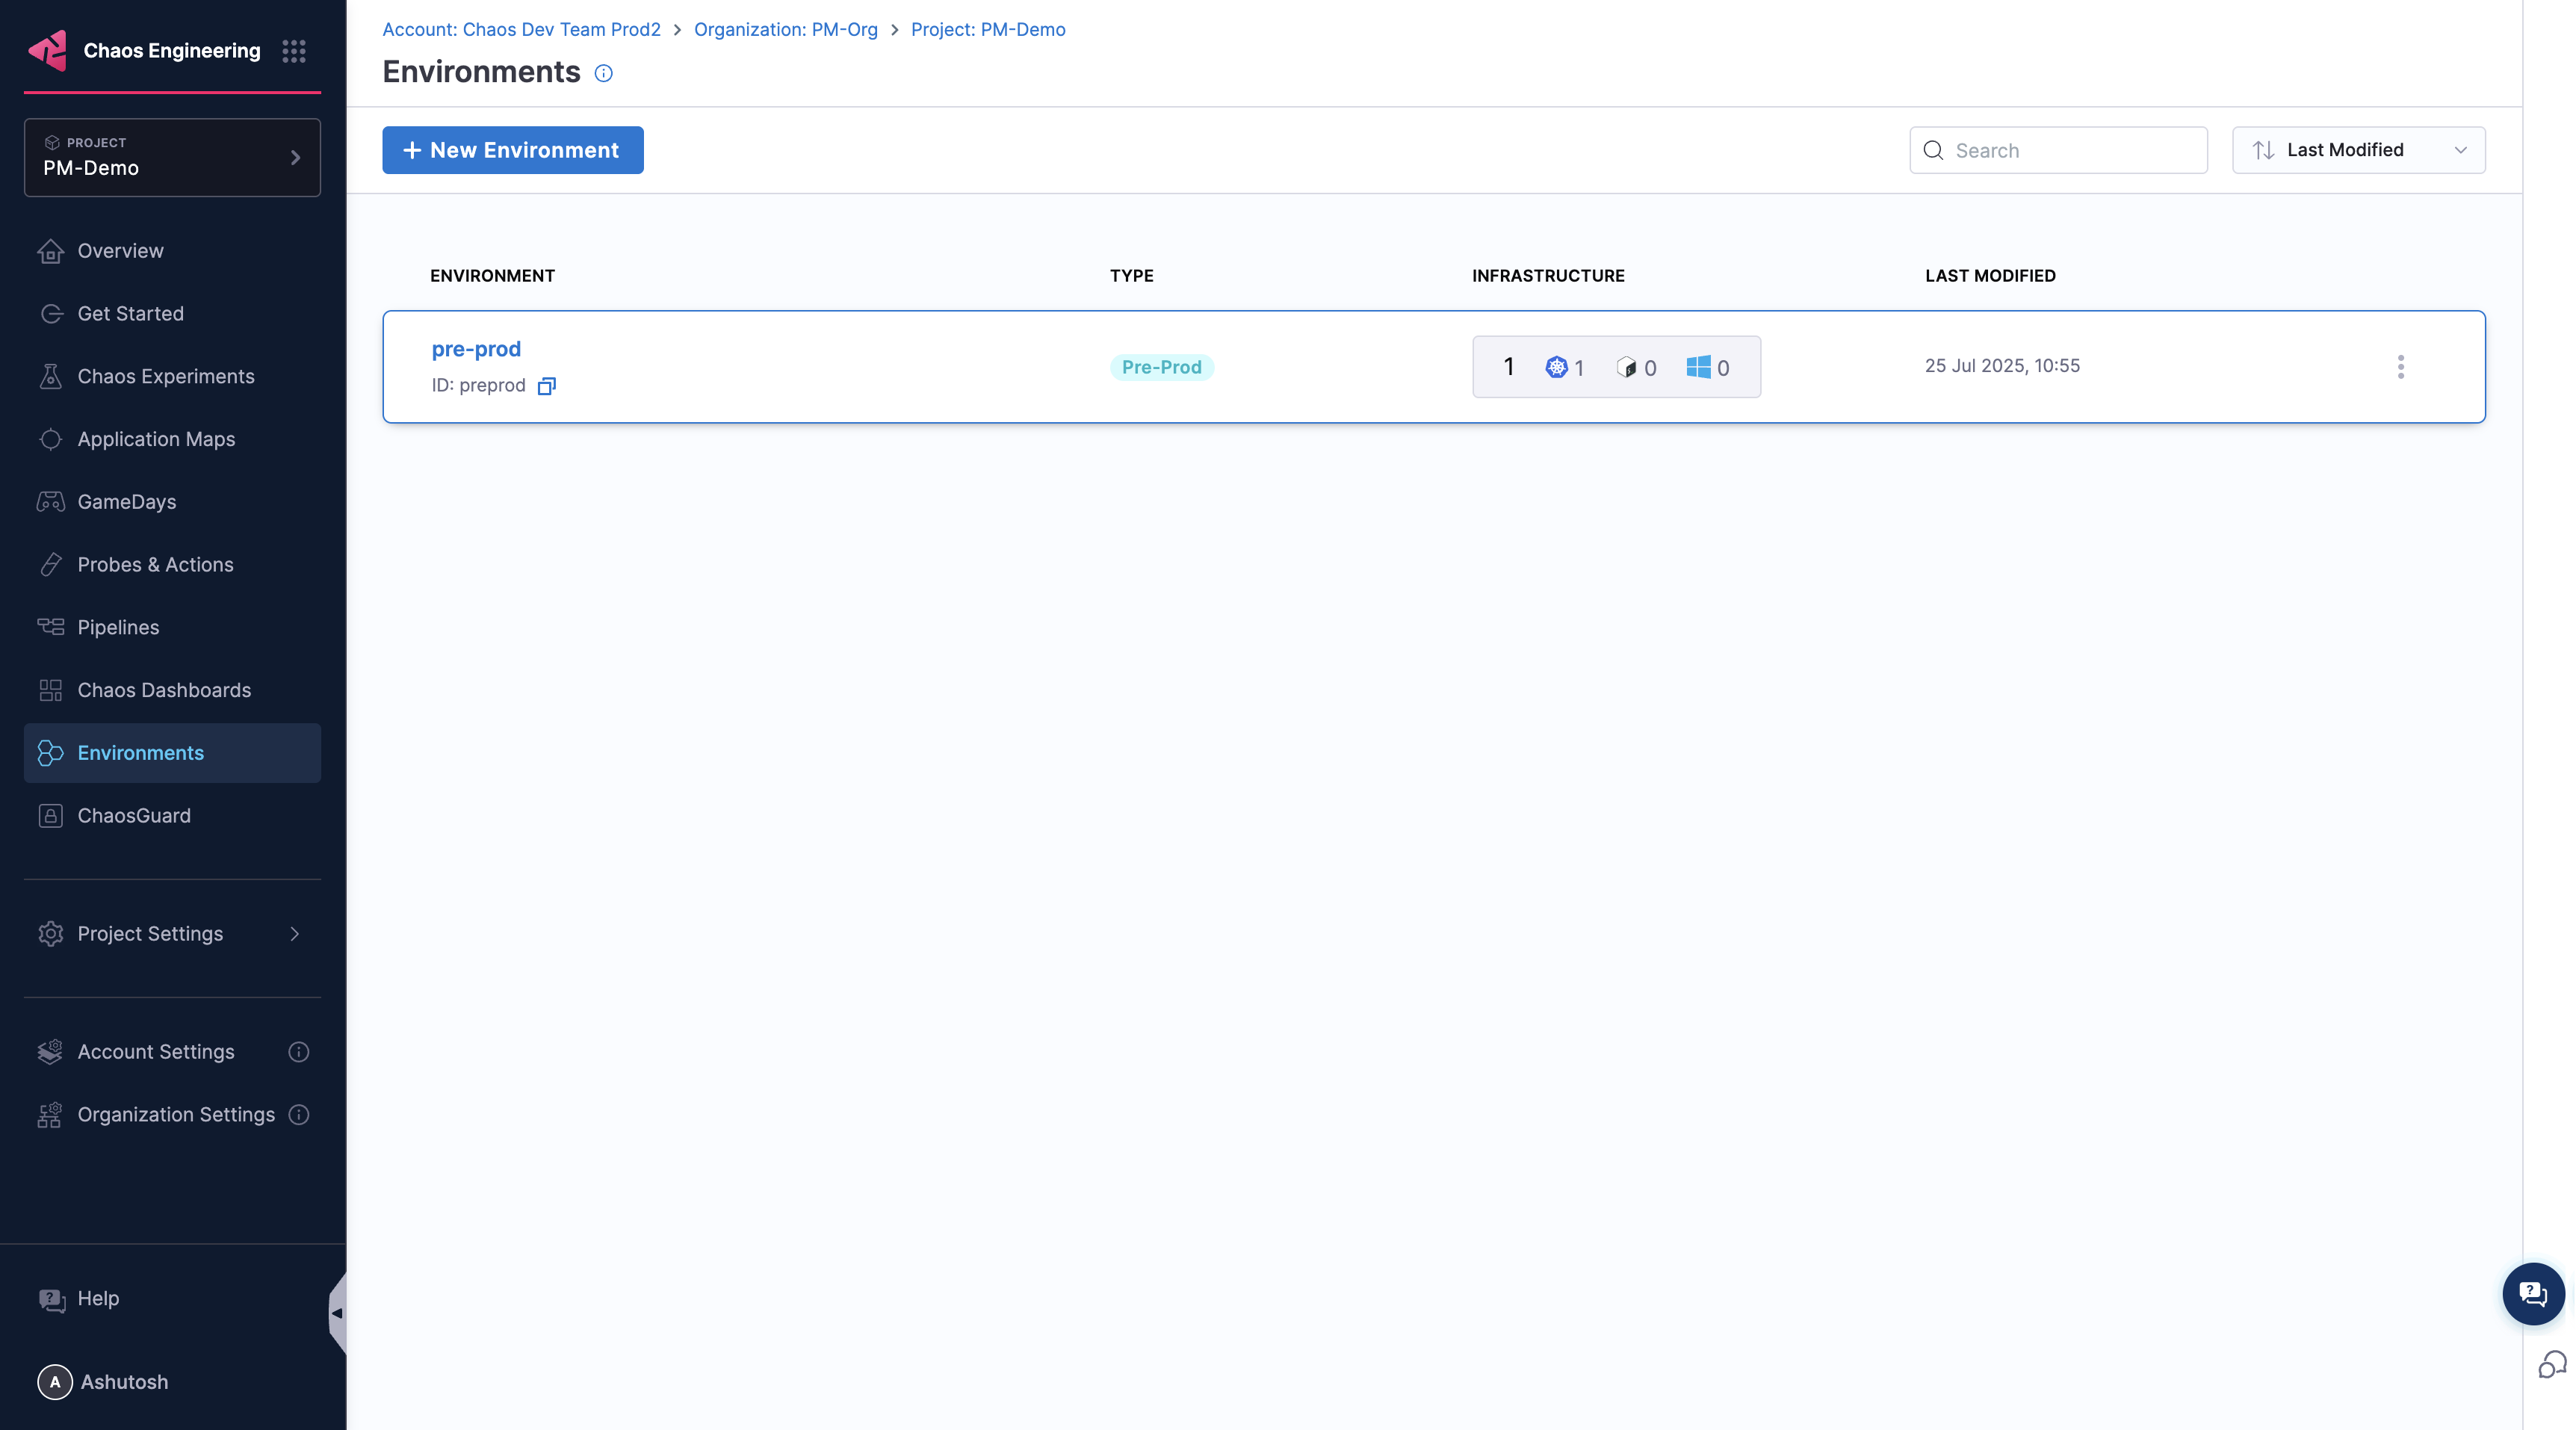This screenshot has height=1430, width=2576.
Task: Select the Chaos Dashboards icon
Action: [x=51, y=690]
